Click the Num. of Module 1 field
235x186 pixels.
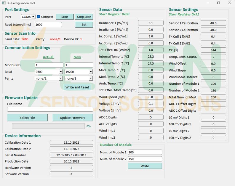145,152
